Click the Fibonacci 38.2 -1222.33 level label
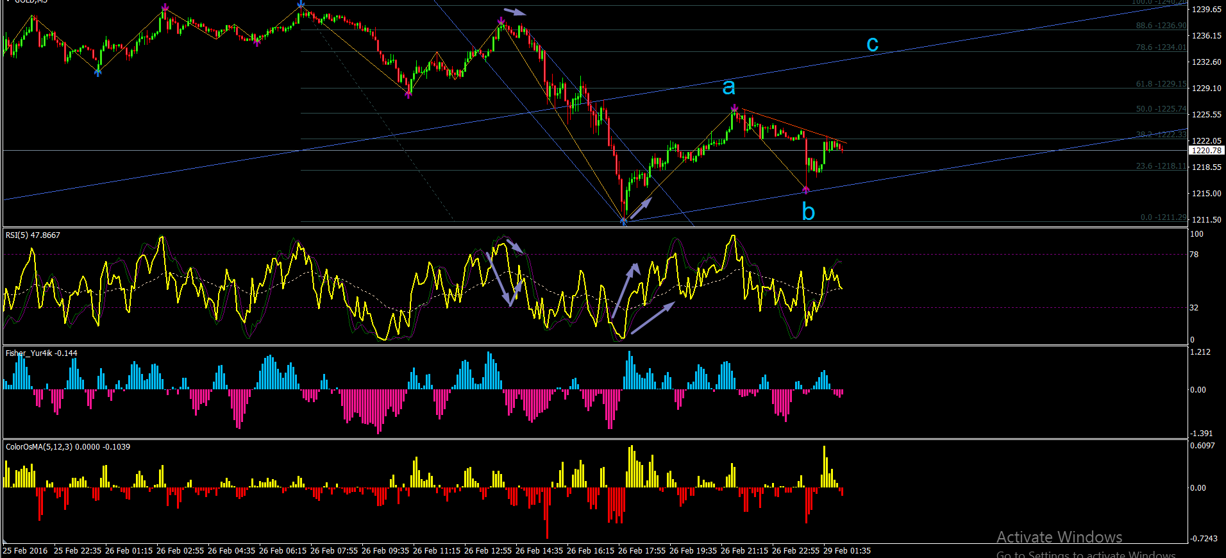Viewport: 1226px width, 558px height. pos(1161,135)
